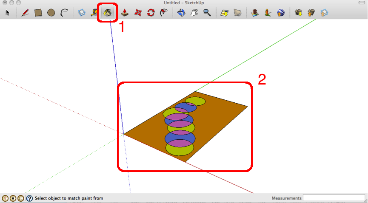Select the Move tool with red arrows
368x203 pixels.
pyautogui.click(x=138, y=13)
